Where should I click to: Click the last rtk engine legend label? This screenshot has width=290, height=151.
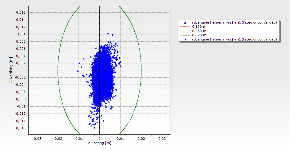pos(234,39)
